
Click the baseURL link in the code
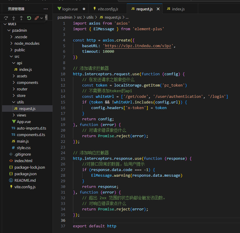click(x=138, y=46)
